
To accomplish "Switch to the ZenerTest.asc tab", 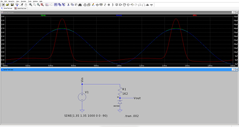I will coord(7,8).
